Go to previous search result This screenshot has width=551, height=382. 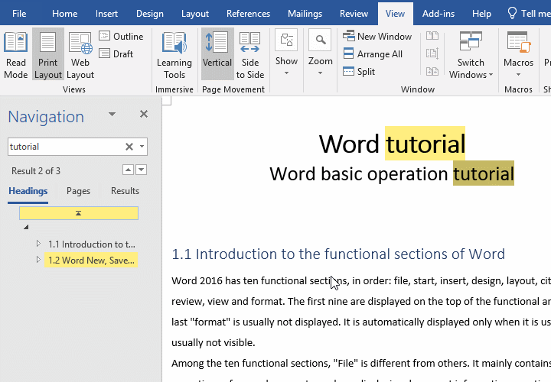point(128,170)
